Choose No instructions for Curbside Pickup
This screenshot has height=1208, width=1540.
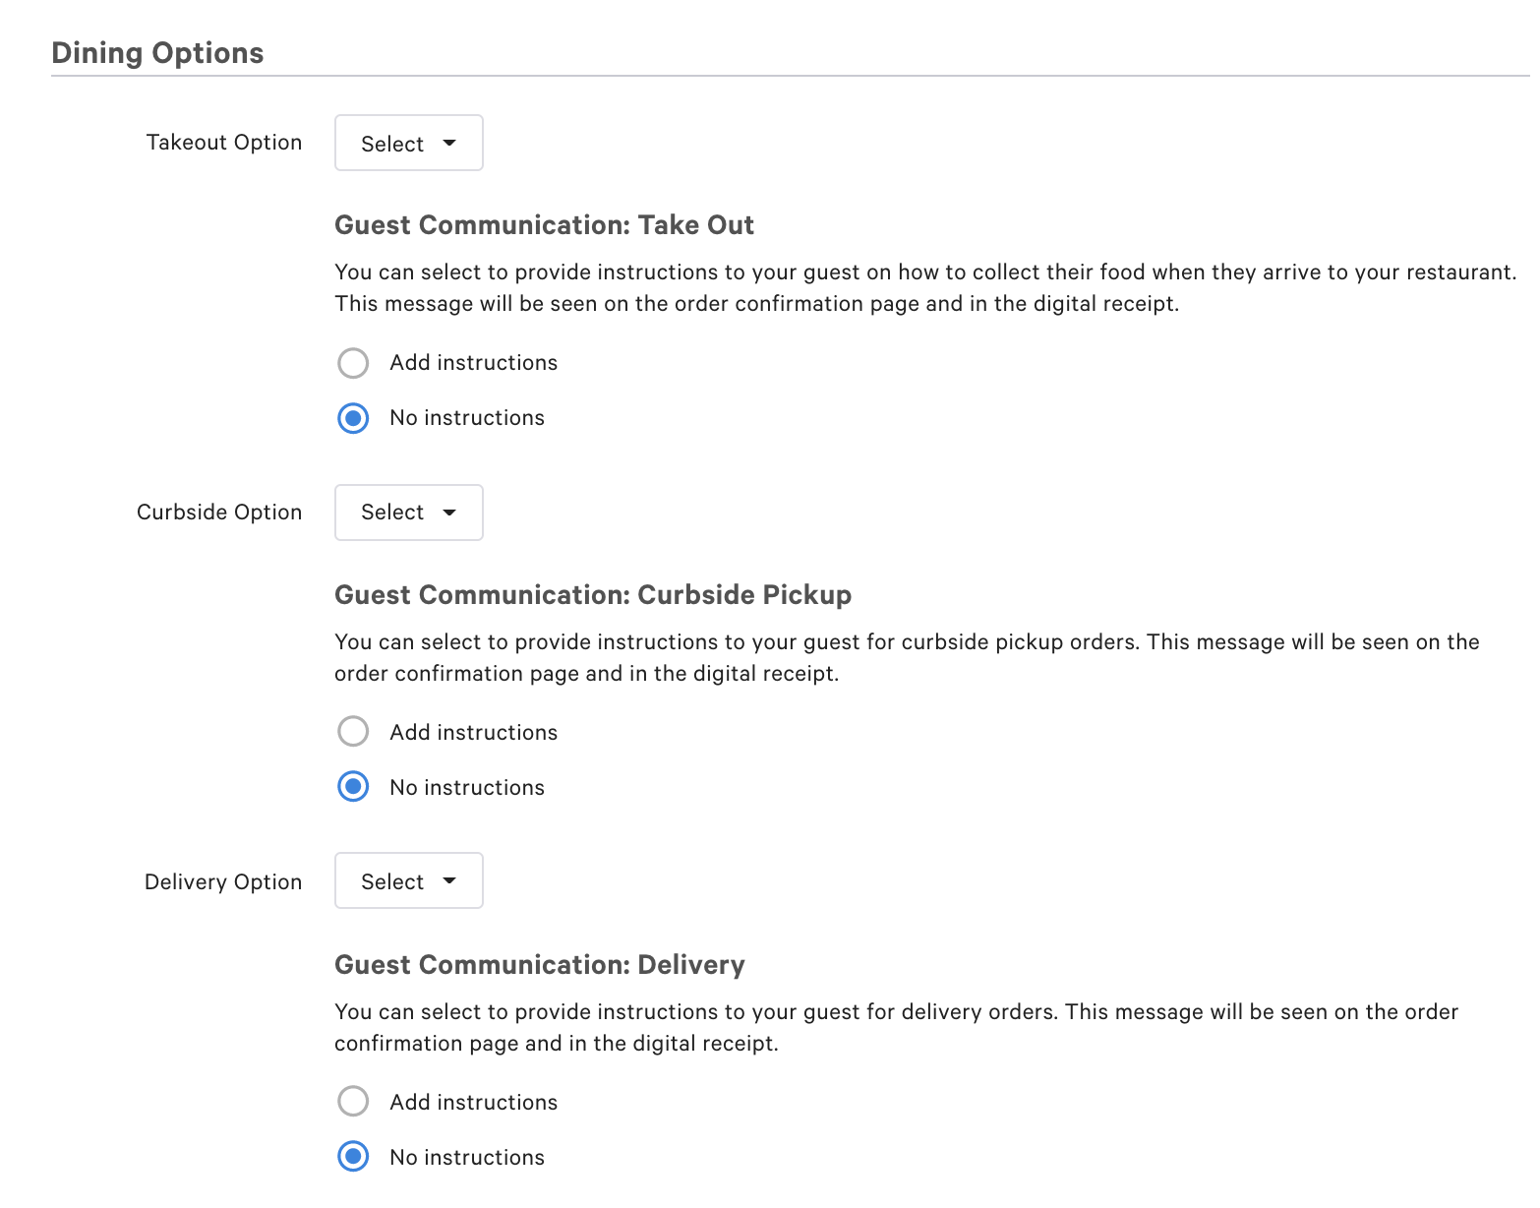pos(352,786)
